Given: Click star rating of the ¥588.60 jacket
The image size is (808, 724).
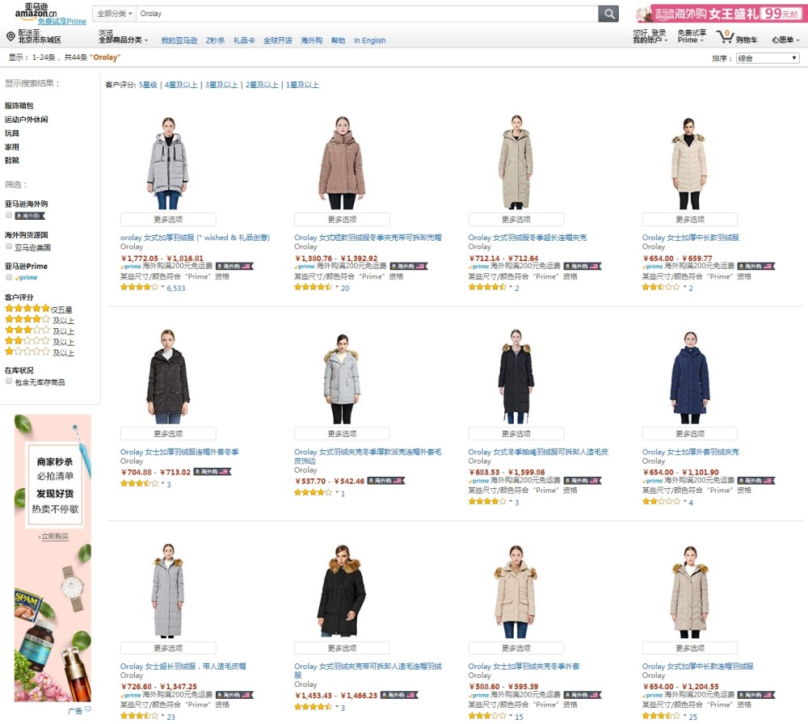Looking at the screenshot, I should (487, 716).
